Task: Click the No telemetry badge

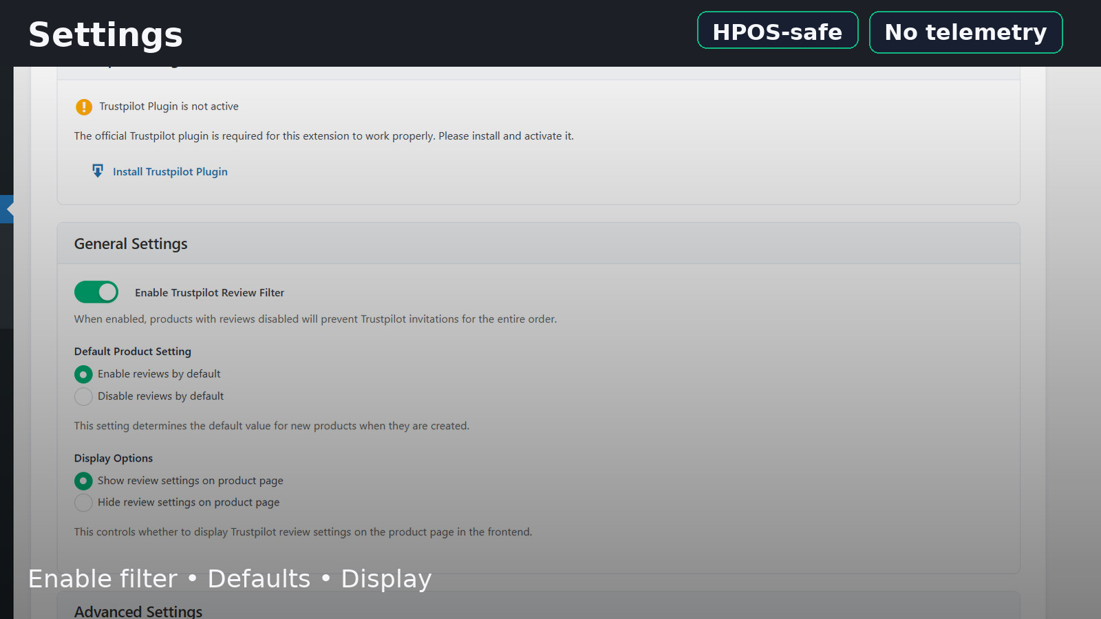Action: click(965, 32)
